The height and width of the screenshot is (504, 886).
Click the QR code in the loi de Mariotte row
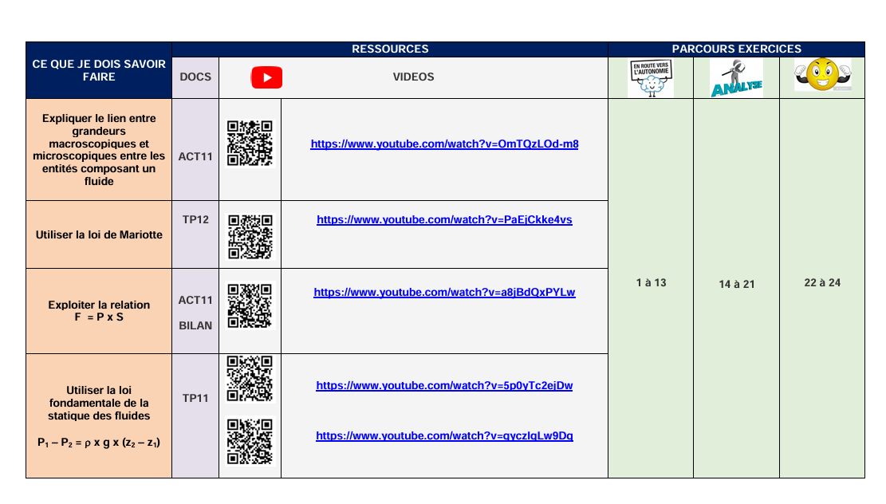(x=250, y=237)
